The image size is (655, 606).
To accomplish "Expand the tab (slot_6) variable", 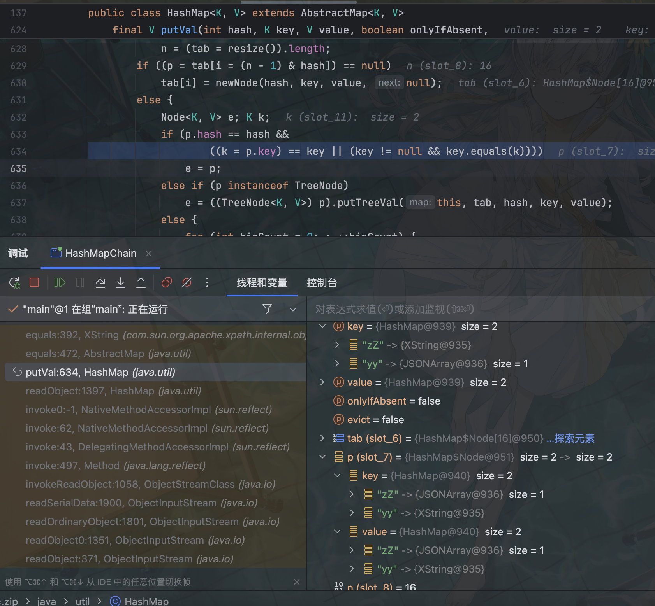I will [x=322, y=438].
